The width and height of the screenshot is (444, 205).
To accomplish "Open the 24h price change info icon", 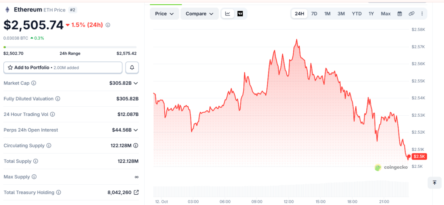I will pyautogui.click(x=108, y=25).
